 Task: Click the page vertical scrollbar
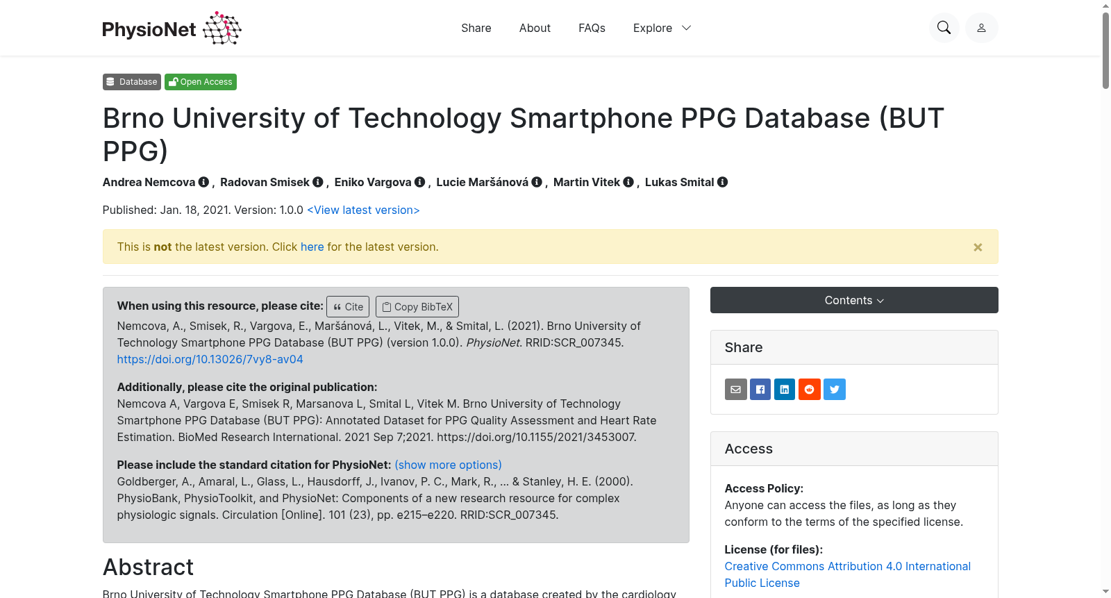[1105, 50]
